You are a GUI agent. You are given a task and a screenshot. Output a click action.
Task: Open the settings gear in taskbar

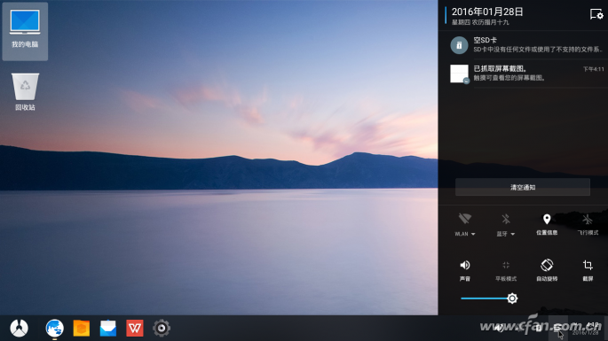click(162, 329)
